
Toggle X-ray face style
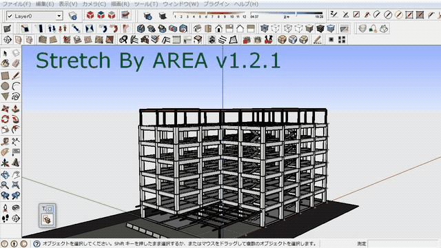pyautogui.click(x=265, y=28)
